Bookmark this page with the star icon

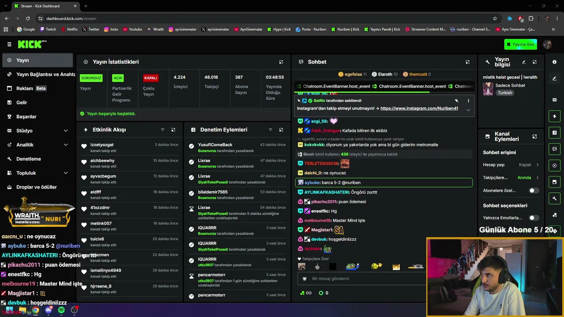click(495, 18)
